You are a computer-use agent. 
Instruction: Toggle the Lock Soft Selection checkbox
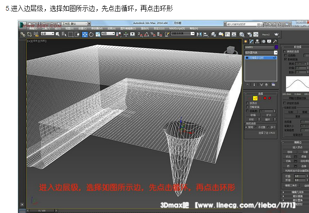coord(284,103)
